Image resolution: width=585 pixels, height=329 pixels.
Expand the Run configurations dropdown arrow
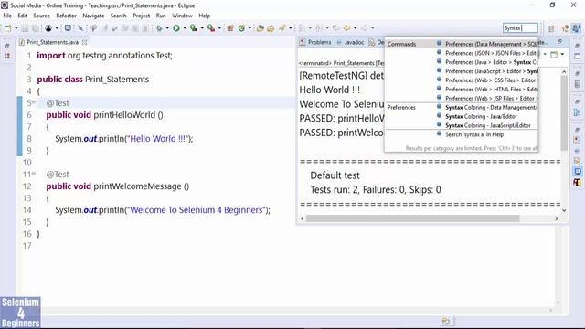(x=185, y=28)
